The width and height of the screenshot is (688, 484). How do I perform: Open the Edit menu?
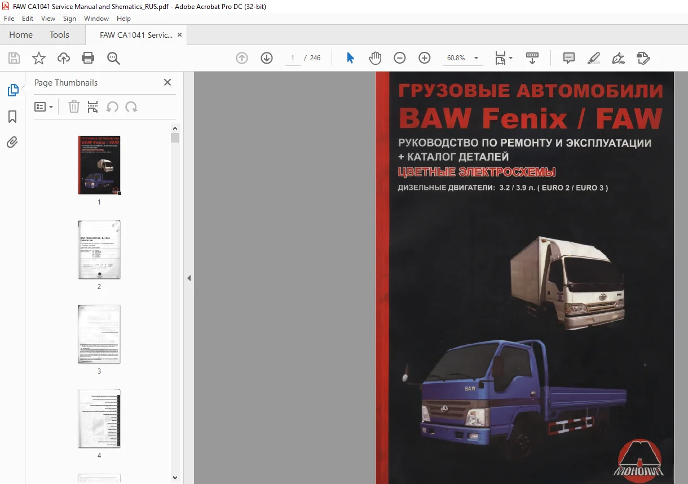(28, 19)
